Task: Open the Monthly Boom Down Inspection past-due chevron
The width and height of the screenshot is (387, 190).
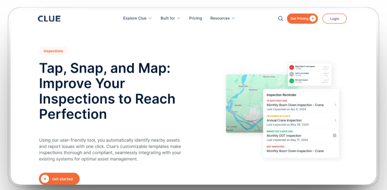Action: point(335,105)
